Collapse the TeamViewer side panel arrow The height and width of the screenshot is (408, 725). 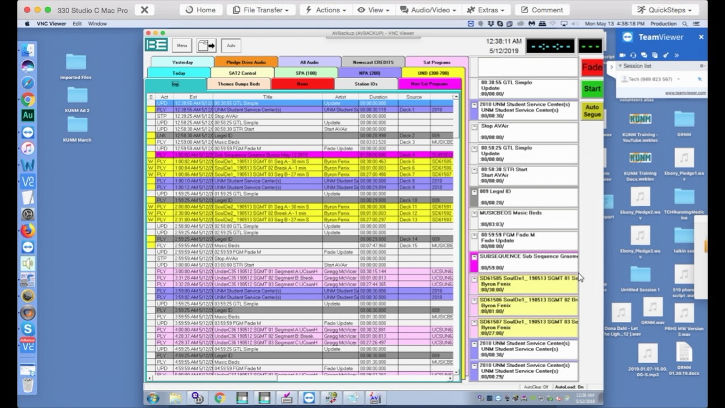click(x=611, y=66)
